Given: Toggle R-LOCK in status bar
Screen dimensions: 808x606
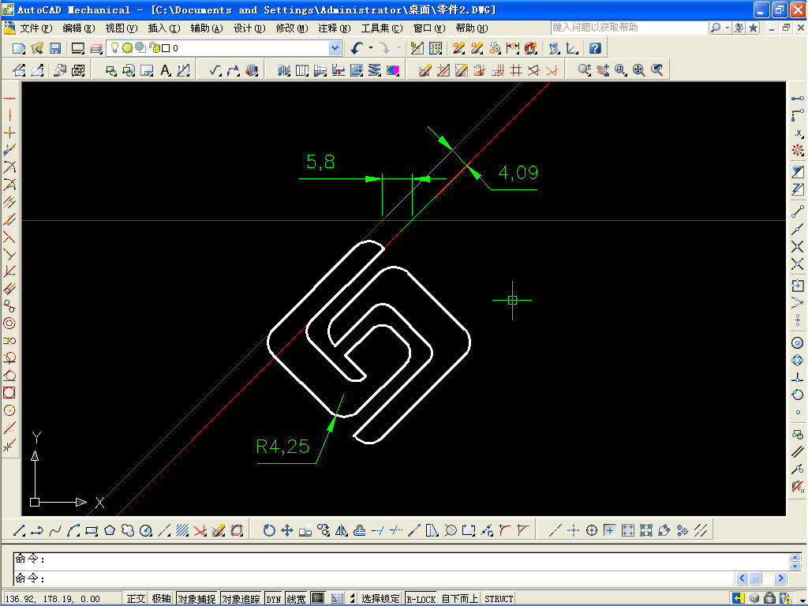Looking at the screenshot, I should [421, 598].
